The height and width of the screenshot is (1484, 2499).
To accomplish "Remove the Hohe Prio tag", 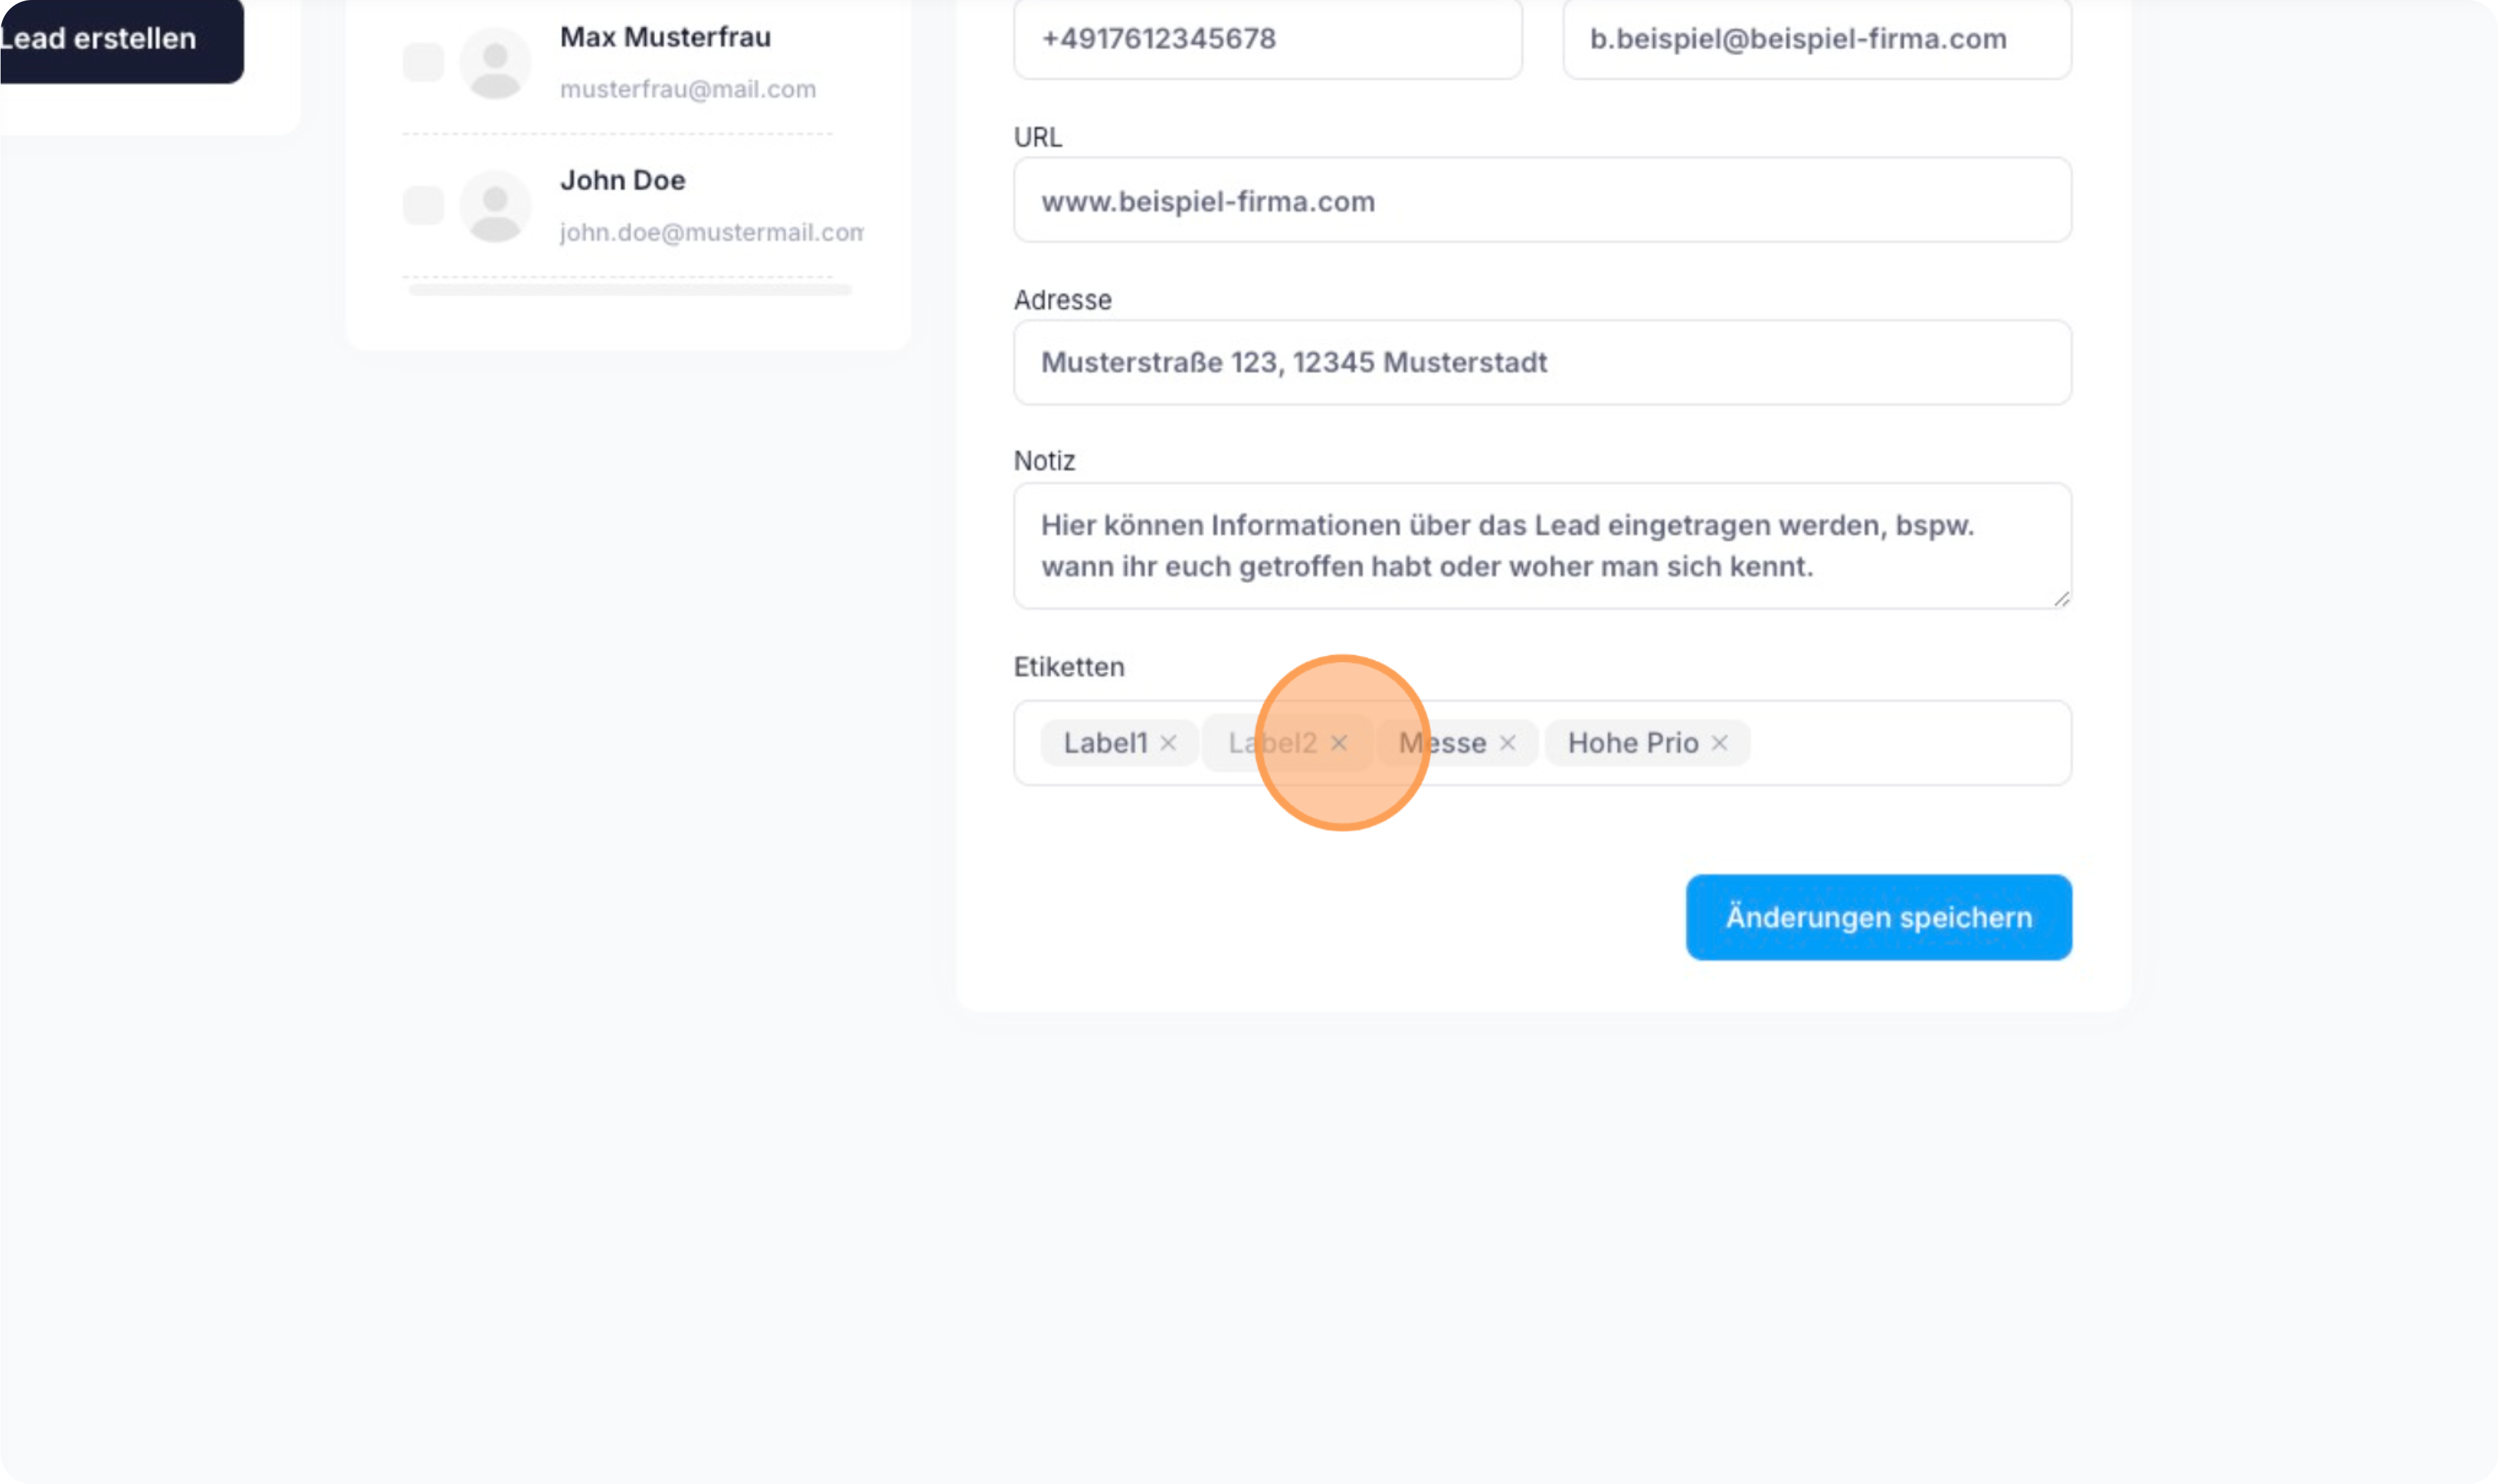I will click(1719, 743).
